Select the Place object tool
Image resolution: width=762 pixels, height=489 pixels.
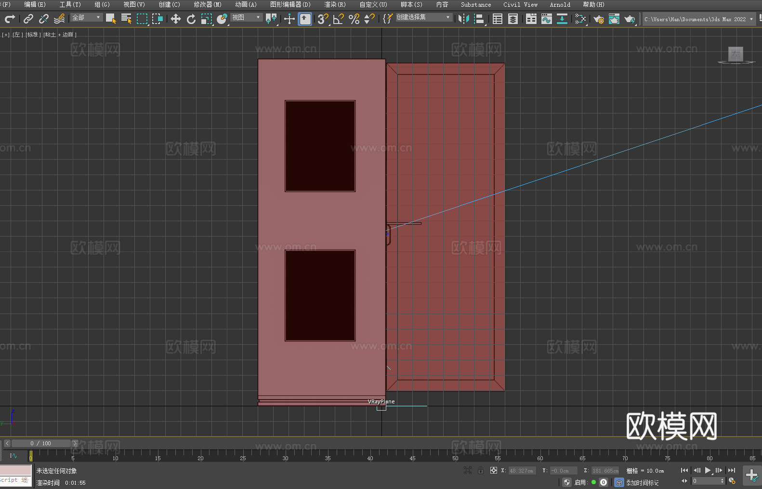point(222,19)
